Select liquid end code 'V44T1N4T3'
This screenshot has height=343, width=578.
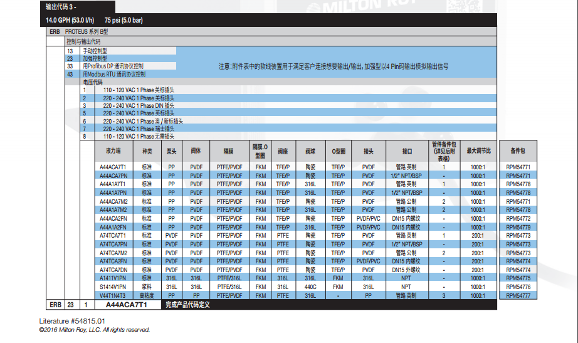tap(112, 296)
